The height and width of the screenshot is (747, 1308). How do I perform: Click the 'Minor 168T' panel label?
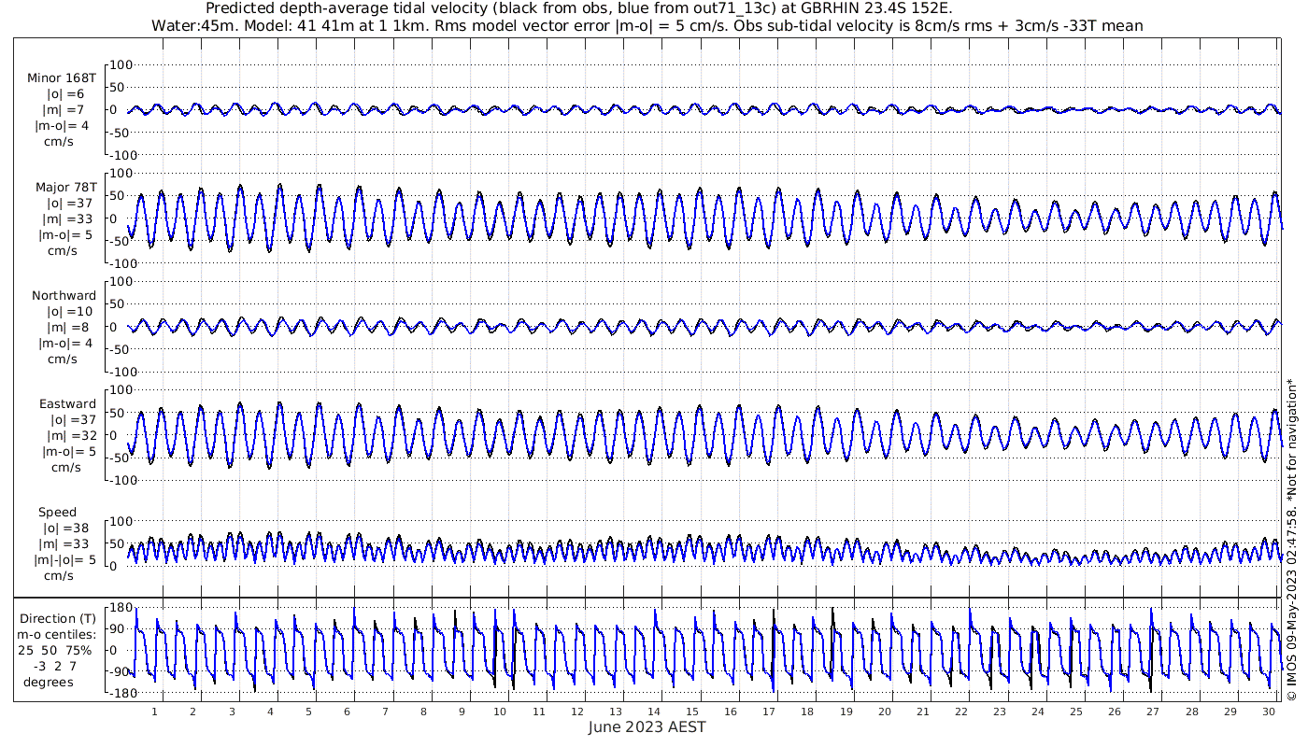coord(62,78)
